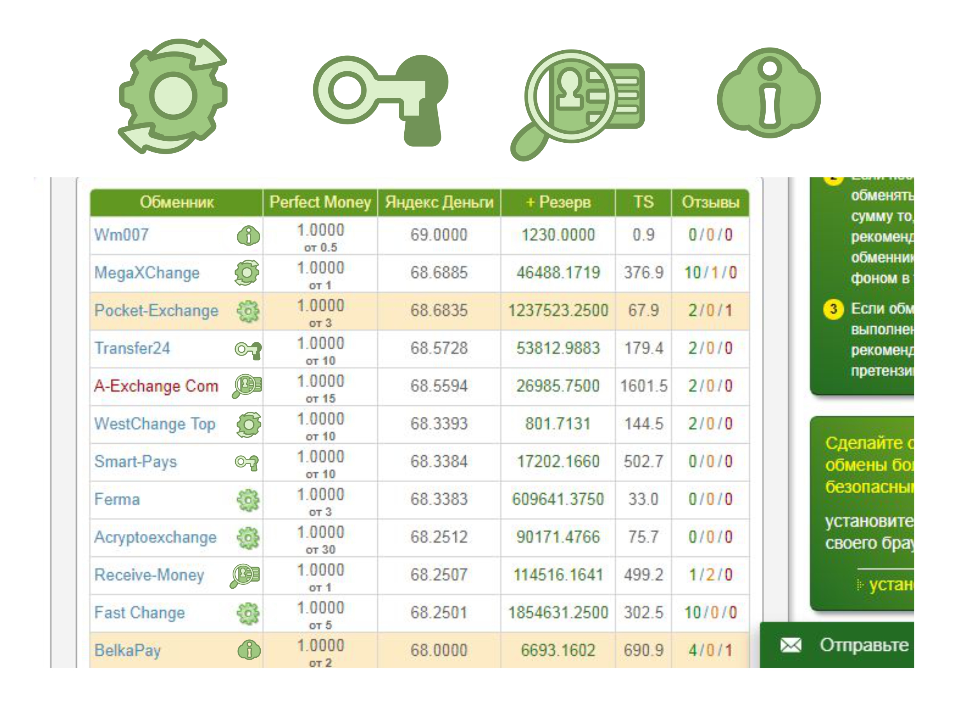Click the large magnifier ID card icon
The height and width of the screenshot is (715, 960).
[578, 105]
